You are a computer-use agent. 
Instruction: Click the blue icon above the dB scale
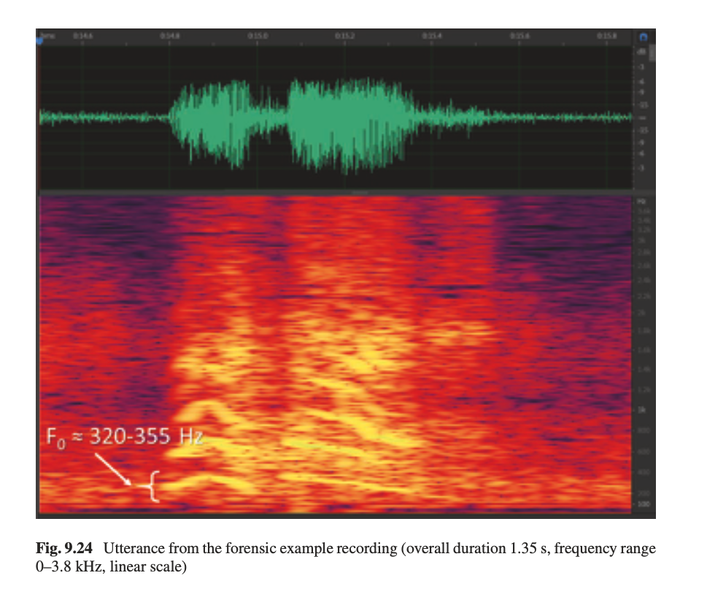[x=643, y=36]
